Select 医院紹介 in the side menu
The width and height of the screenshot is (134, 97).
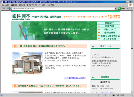click(x=109, y=23)
